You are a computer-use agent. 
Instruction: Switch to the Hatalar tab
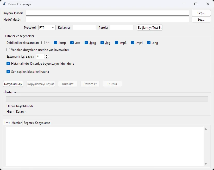pos(17,123)
